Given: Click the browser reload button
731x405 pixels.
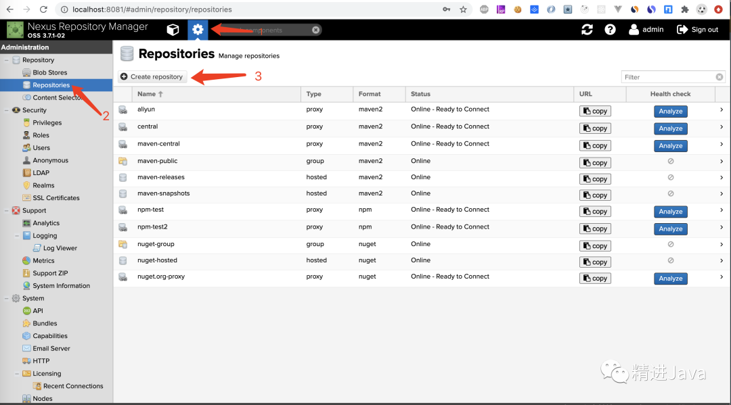Looking at the screenshot, I should pyautogui.click(x=43, y=9).
